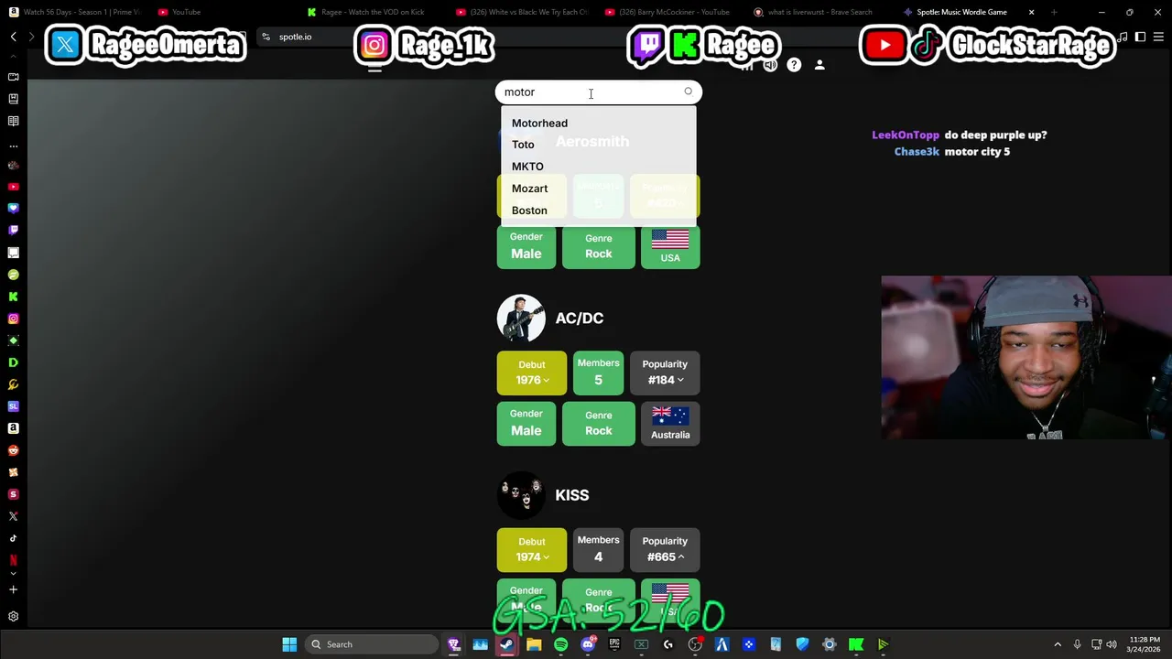Toggle browser side panel icon in toolbar

tap(1140, 37)
